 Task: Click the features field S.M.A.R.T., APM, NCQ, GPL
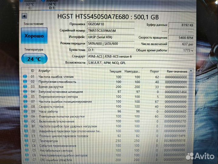coord(140,63)
